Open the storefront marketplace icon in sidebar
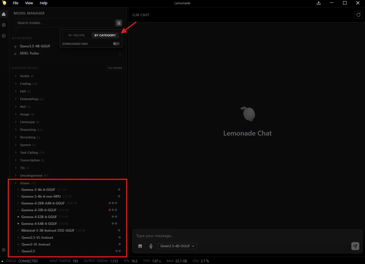 (4, 36)
